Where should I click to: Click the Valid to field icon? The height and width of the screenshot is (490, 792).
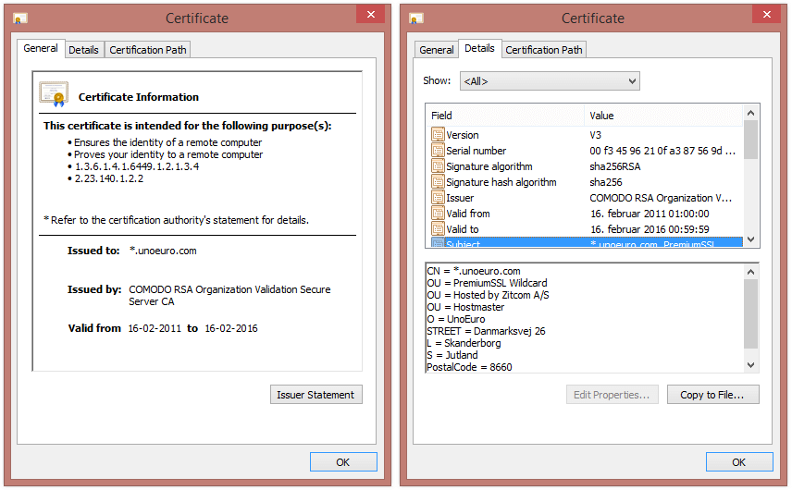tap(438, 228)
